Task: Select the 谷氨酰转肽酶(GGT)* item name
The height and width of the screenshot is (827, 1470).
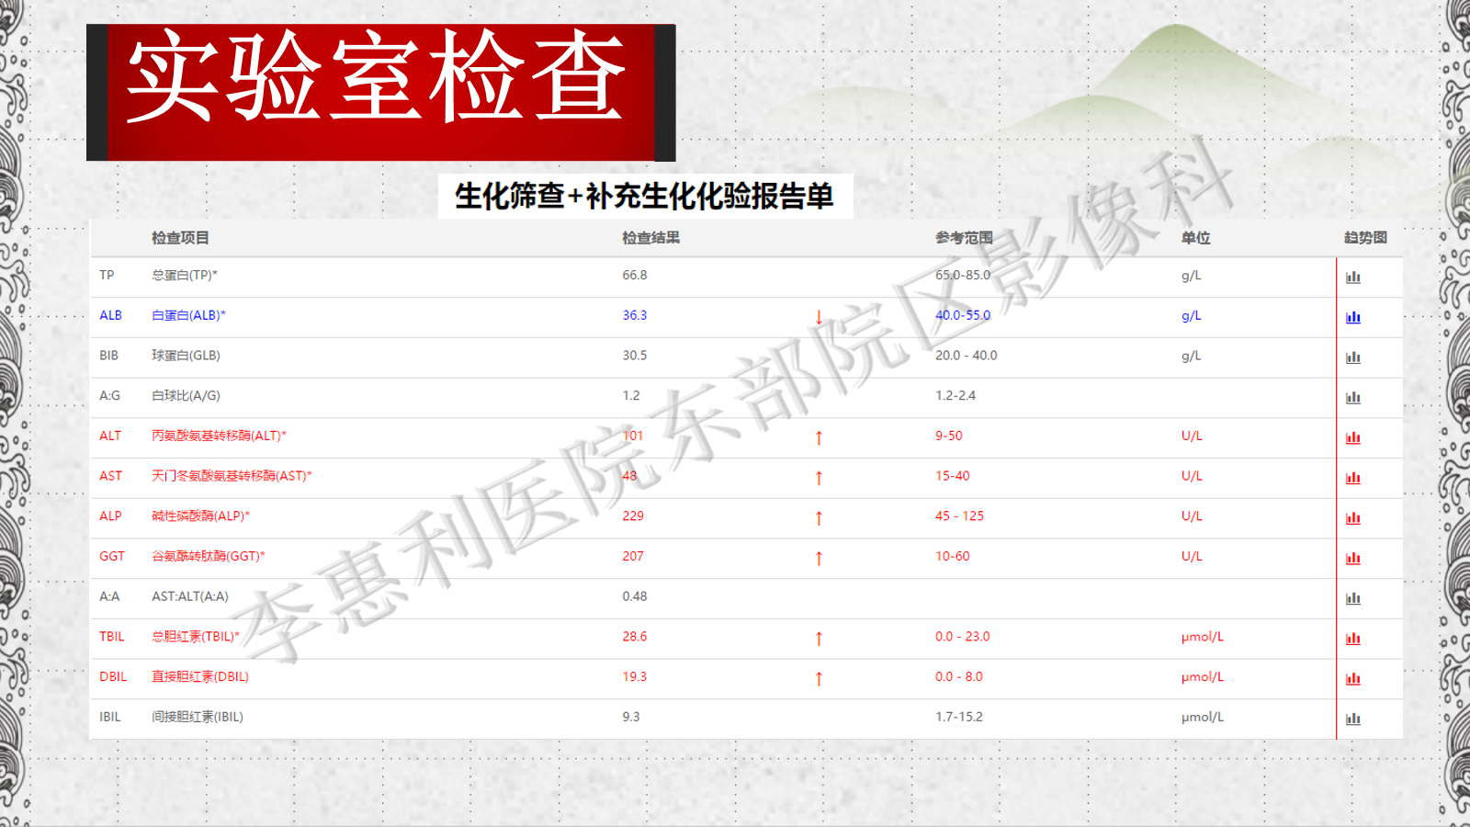Action: point(209,556)
